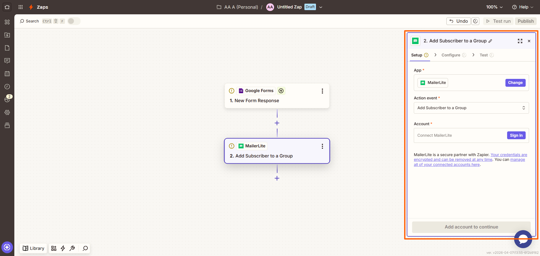Switch to the Setup tab
The width and height of the screenshot is (540, 256).
(x=420, y=55)
